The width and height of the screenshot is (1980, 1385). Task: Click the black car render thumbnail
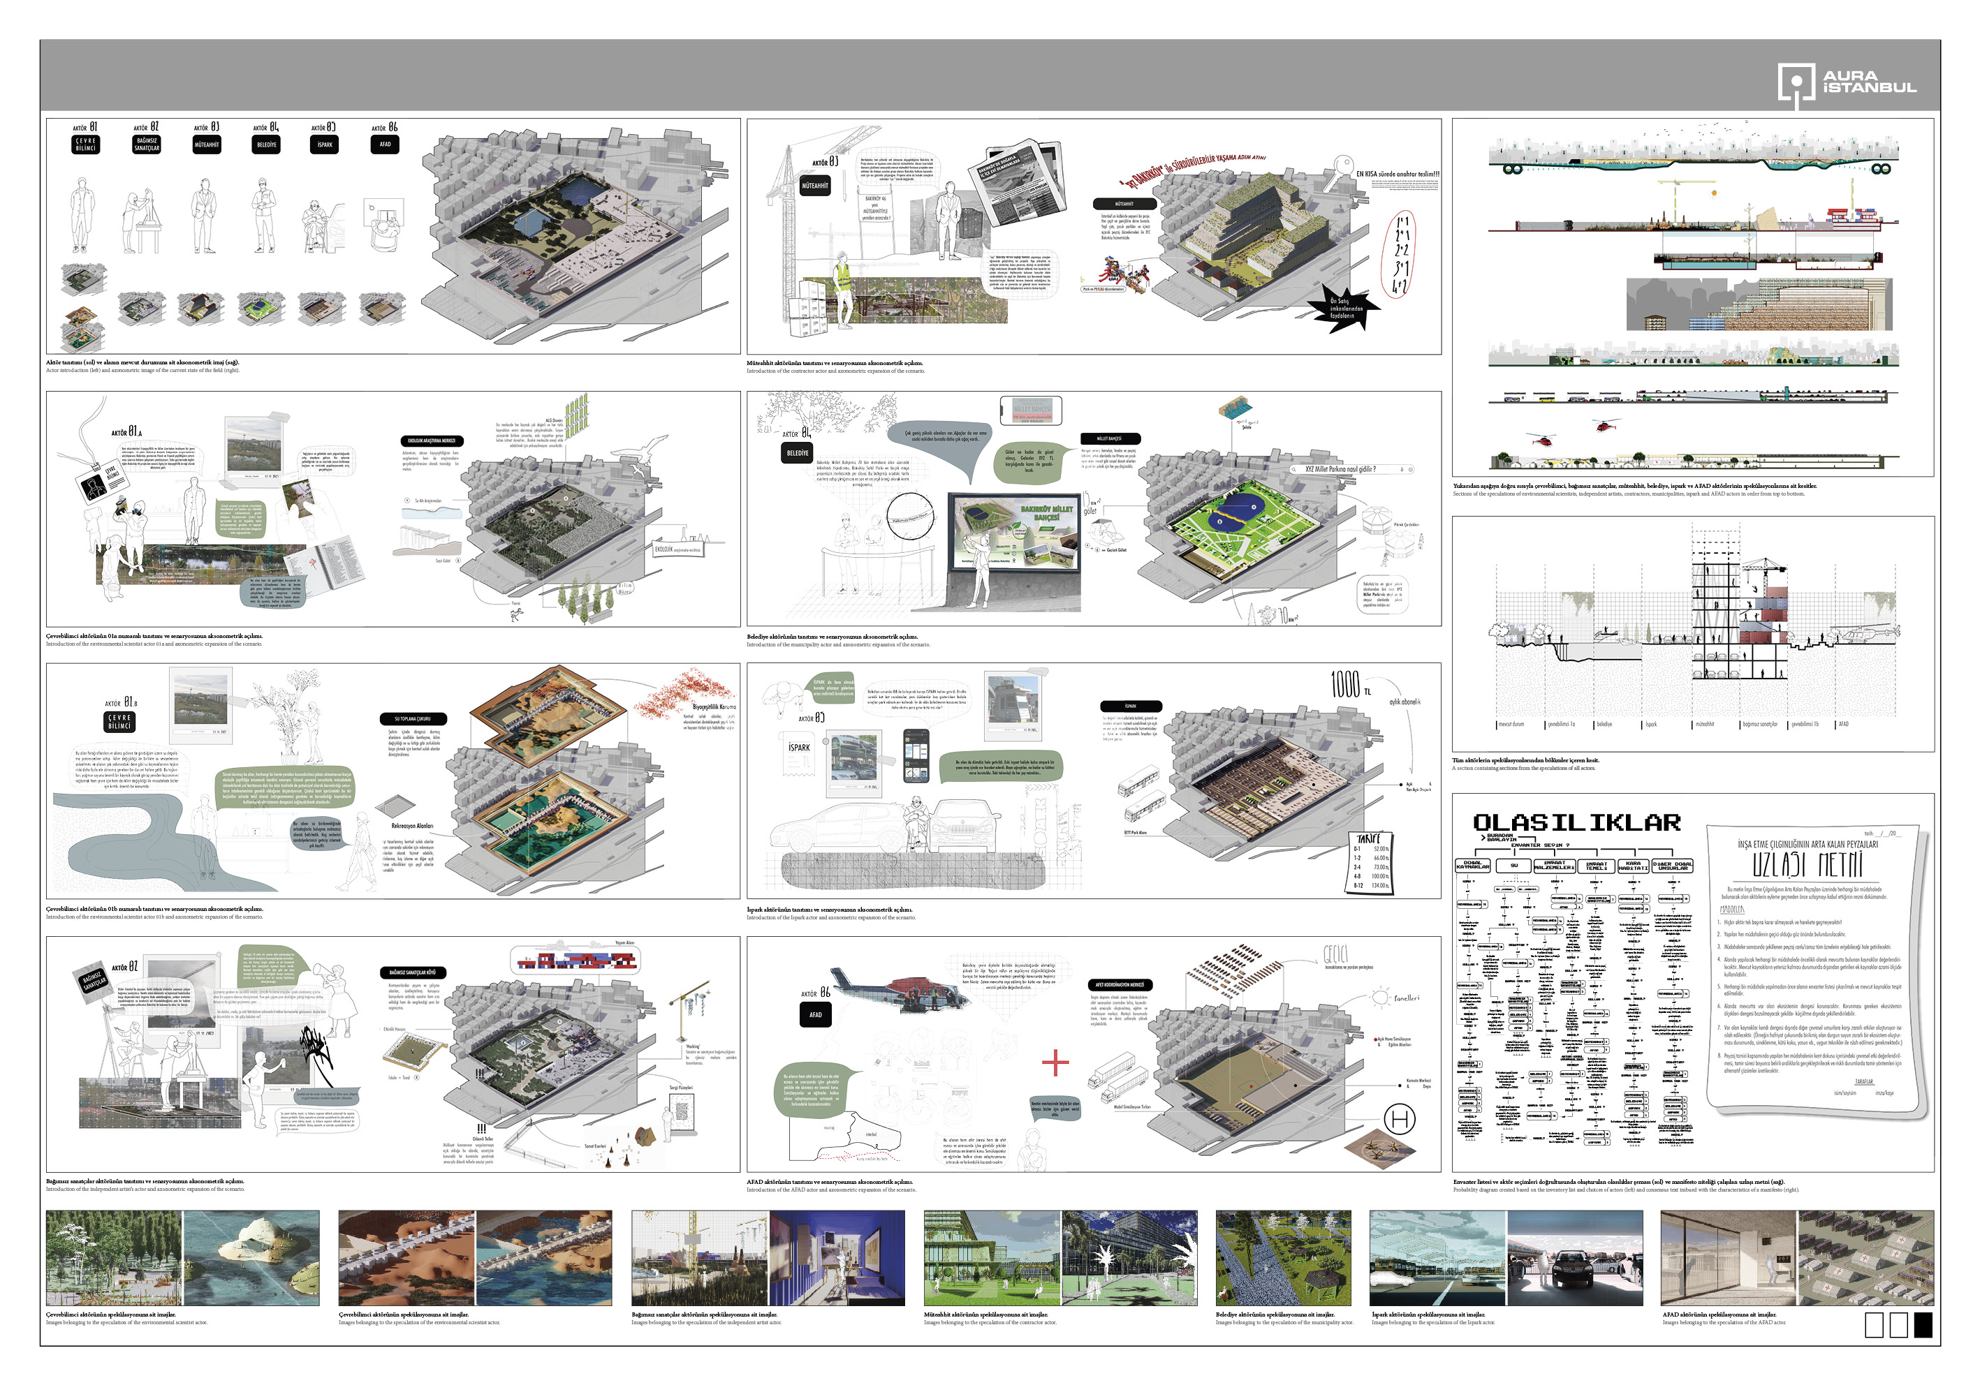coord(1575,1260)
